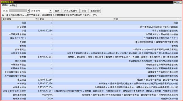Open 計算公式說明 formula explanation
Screen dimensions: 183x101
(x=71, y=11)
